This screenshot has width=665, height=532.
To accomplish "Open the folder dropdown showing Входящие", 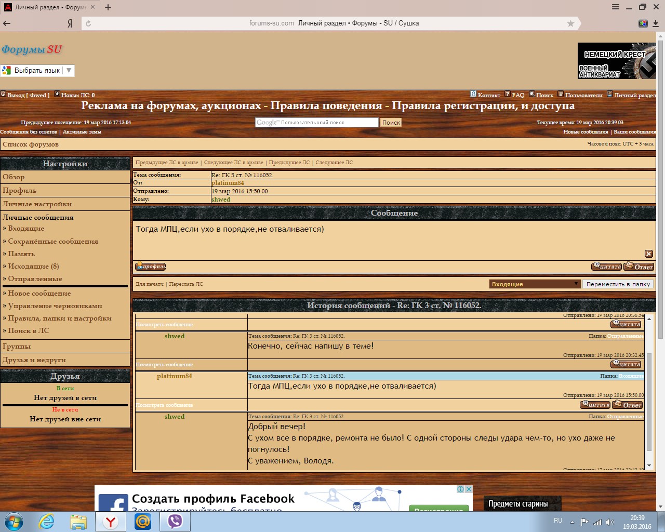I will coord(535,284).
